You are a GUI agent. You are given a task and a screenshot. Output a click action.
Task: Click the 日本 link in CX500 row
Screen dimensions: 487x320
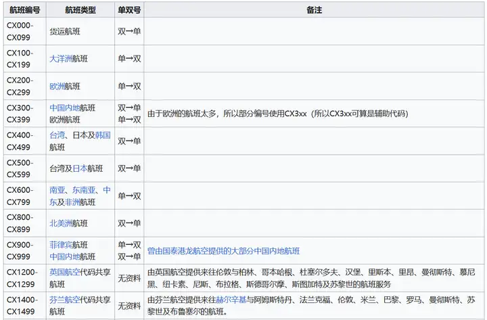(x=80, y=168)
